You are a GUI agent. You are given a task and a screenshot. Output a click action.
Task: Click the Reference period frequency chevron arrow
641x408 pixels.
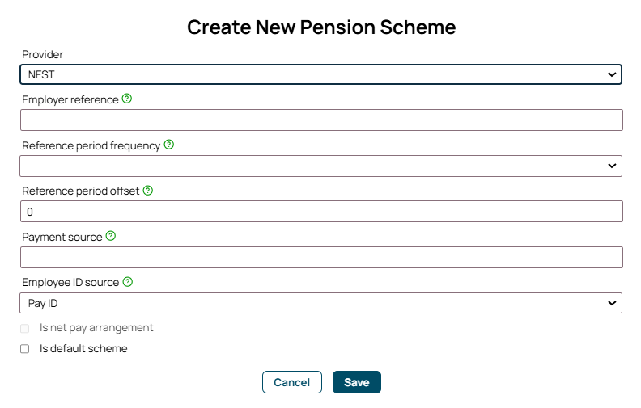tap(612, 166)
